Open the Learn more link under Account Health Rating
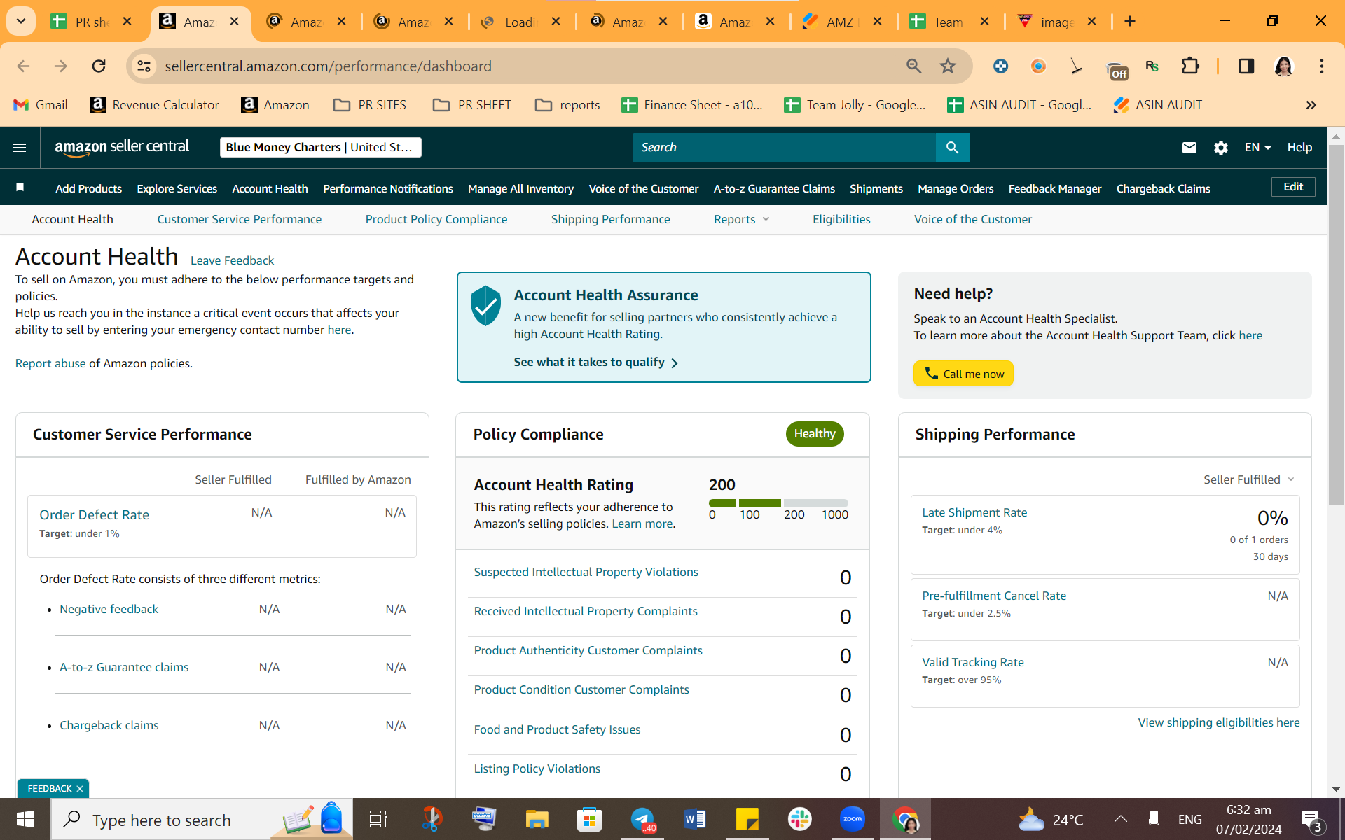The width and height of the screenshot is (1345, 840). pyautogui.click(x=642, y=524)
